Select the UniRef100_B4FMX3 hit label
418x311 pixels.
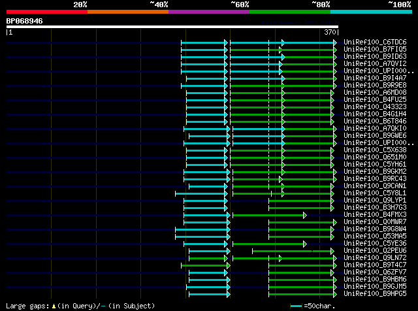coord(375,215)
